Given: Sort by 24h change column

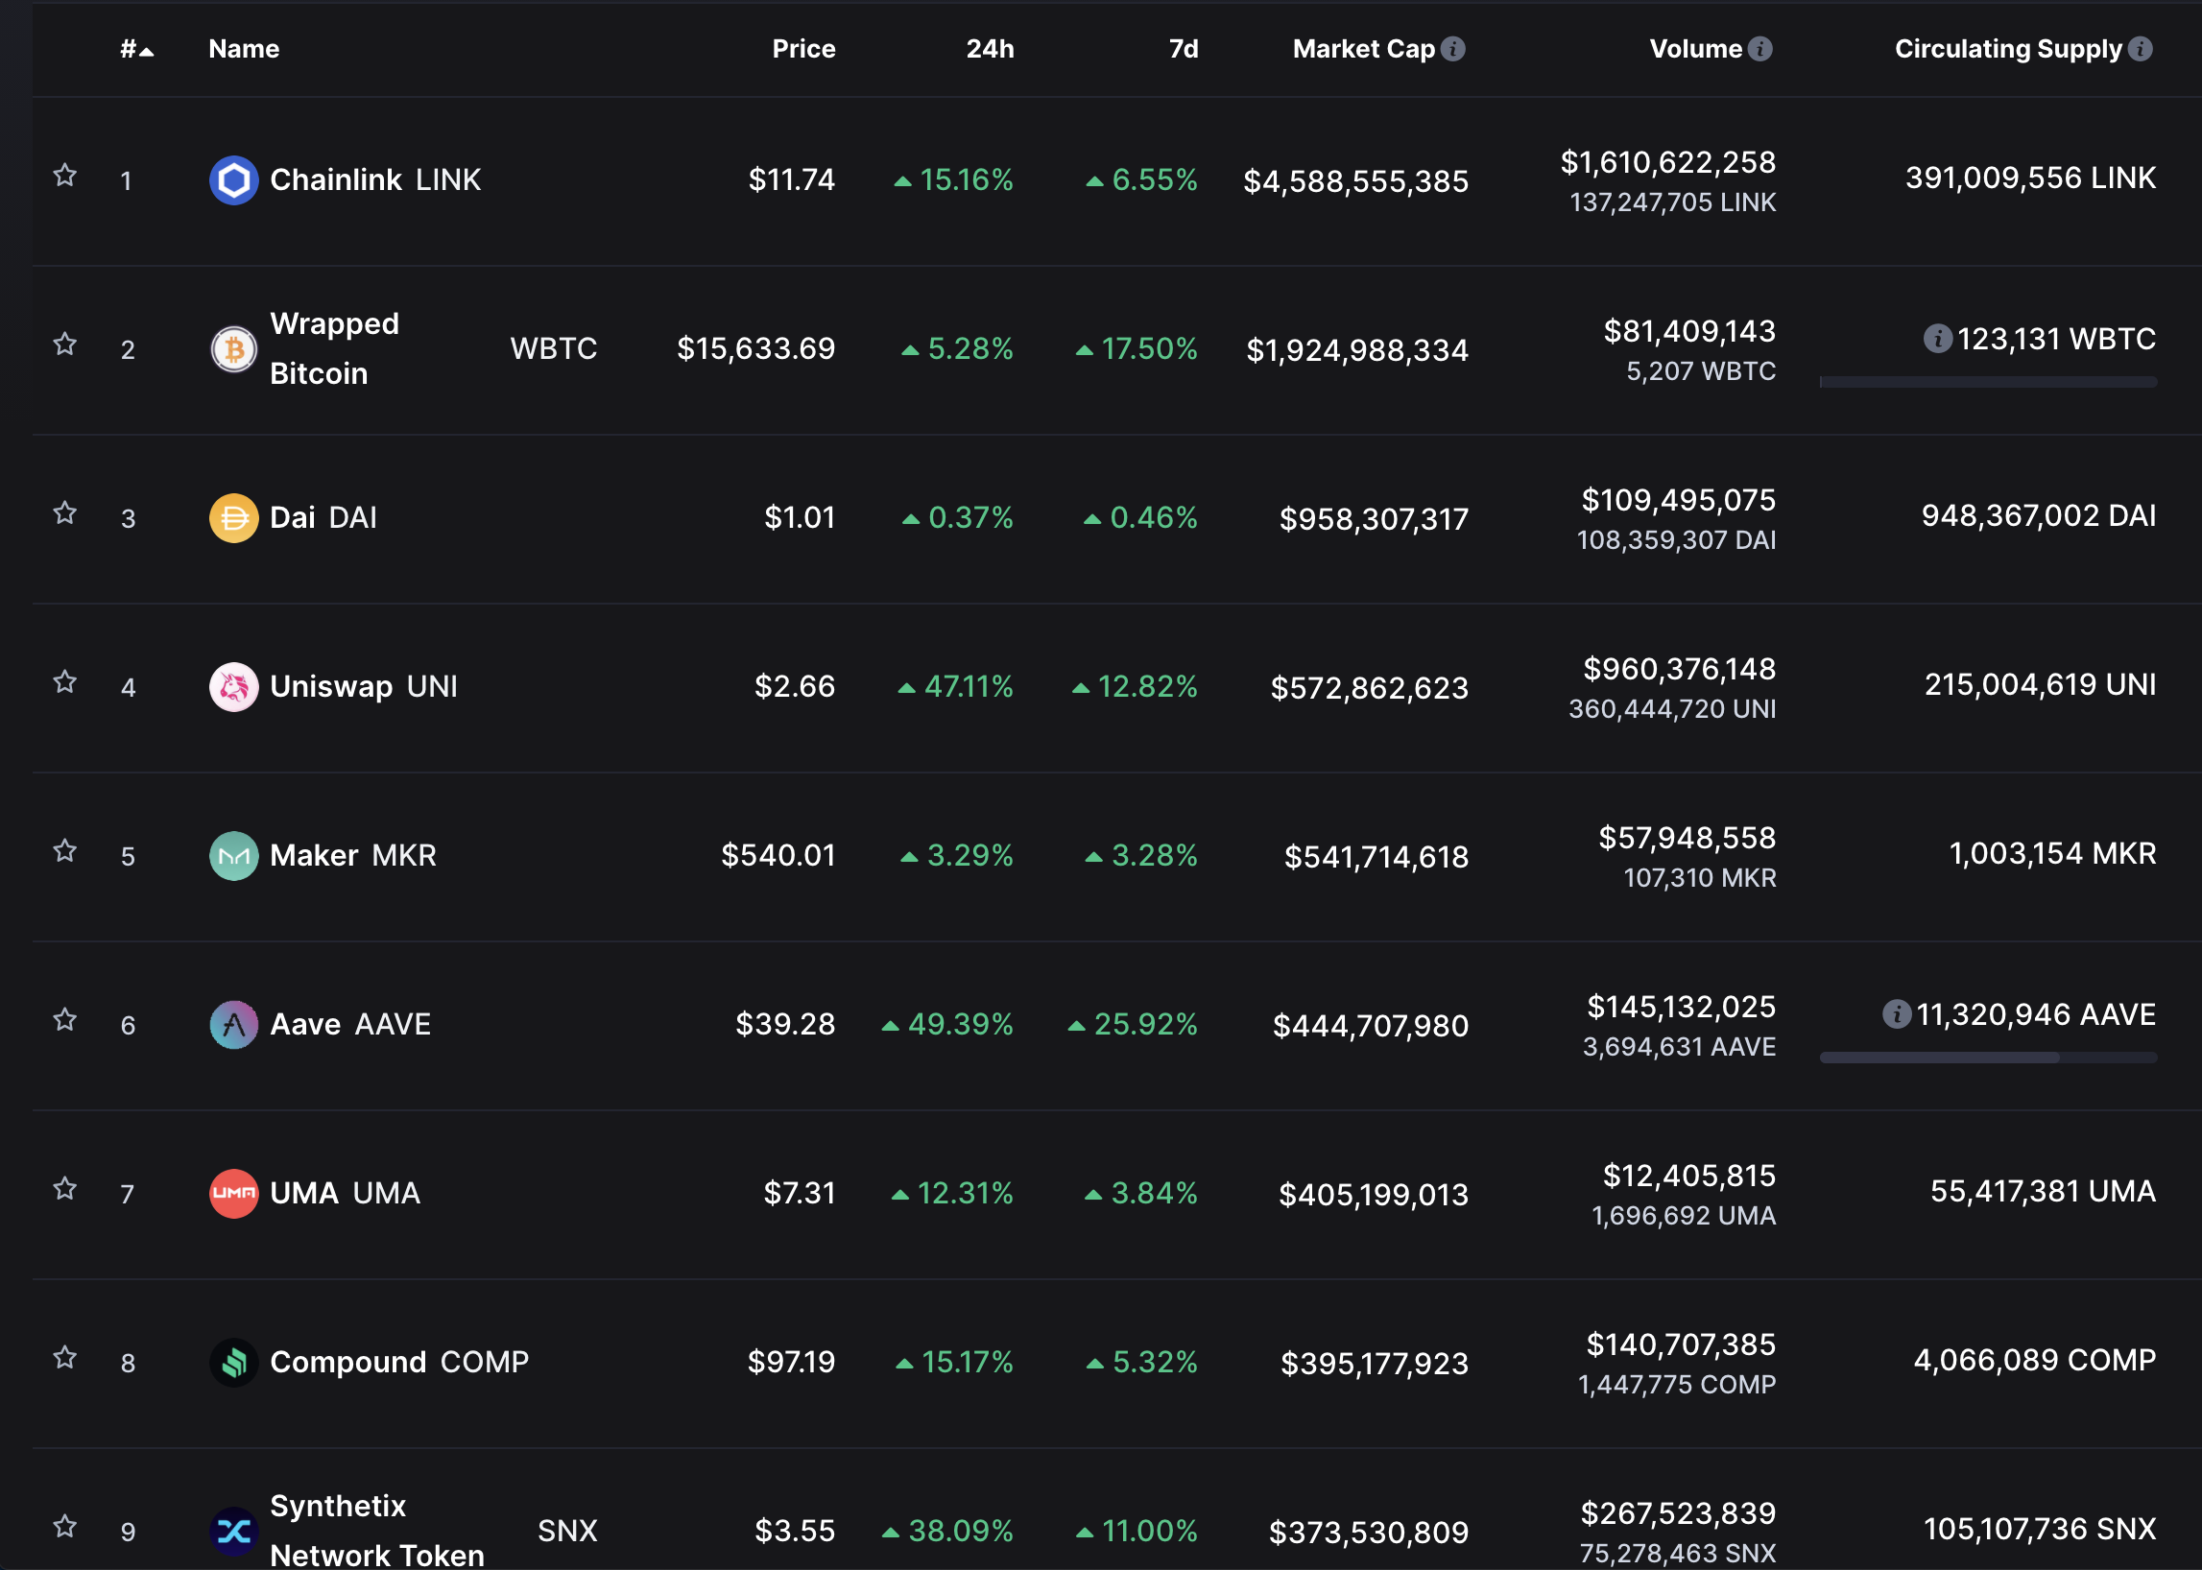Looking at the screenshot, I should coord(991,48).
